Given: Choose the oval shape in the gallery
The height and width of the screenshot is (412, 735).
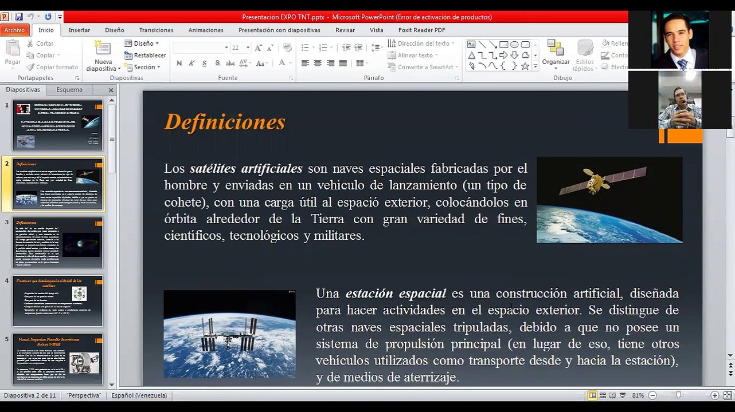Looking at the screenshot, I should [x=514, y=45].
